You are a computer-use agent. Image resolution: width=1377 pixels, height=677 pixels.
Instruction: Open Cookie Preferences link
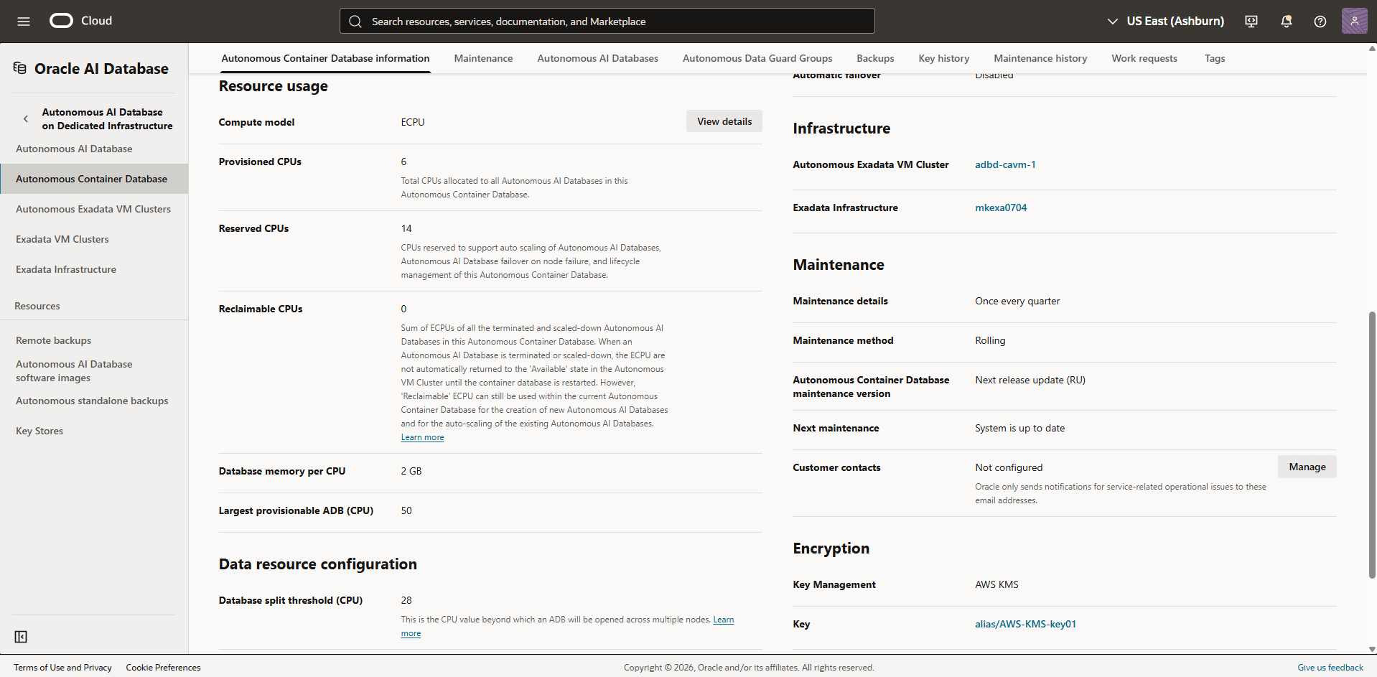pyautogui.click(x=163, y=667)
